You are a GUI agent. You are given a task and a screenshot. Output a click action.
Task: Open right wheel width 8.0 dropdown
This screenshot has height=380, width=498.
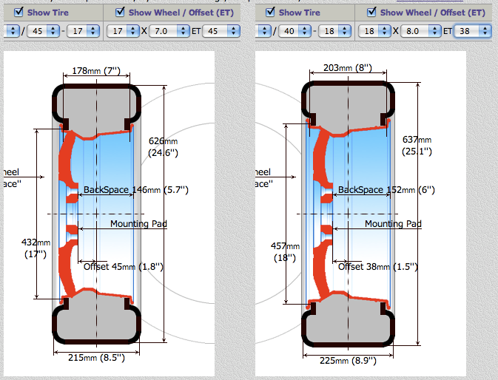421,31
